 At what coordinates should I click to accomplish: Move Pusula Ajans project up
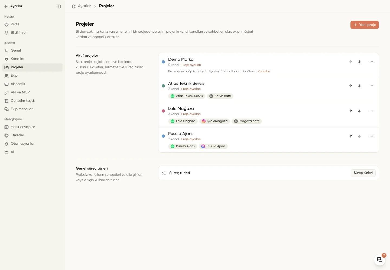[x=351, y=136]
